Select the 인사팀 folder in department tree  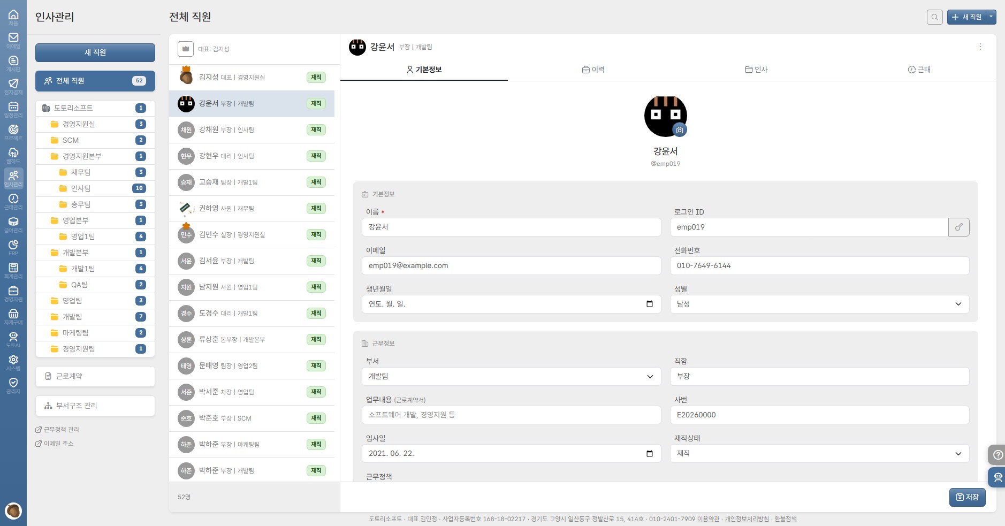[x=81, y=188]
